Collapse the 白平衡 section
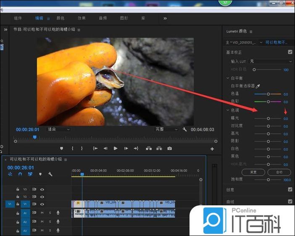The image size is (295, 236). tap(228, 78)
